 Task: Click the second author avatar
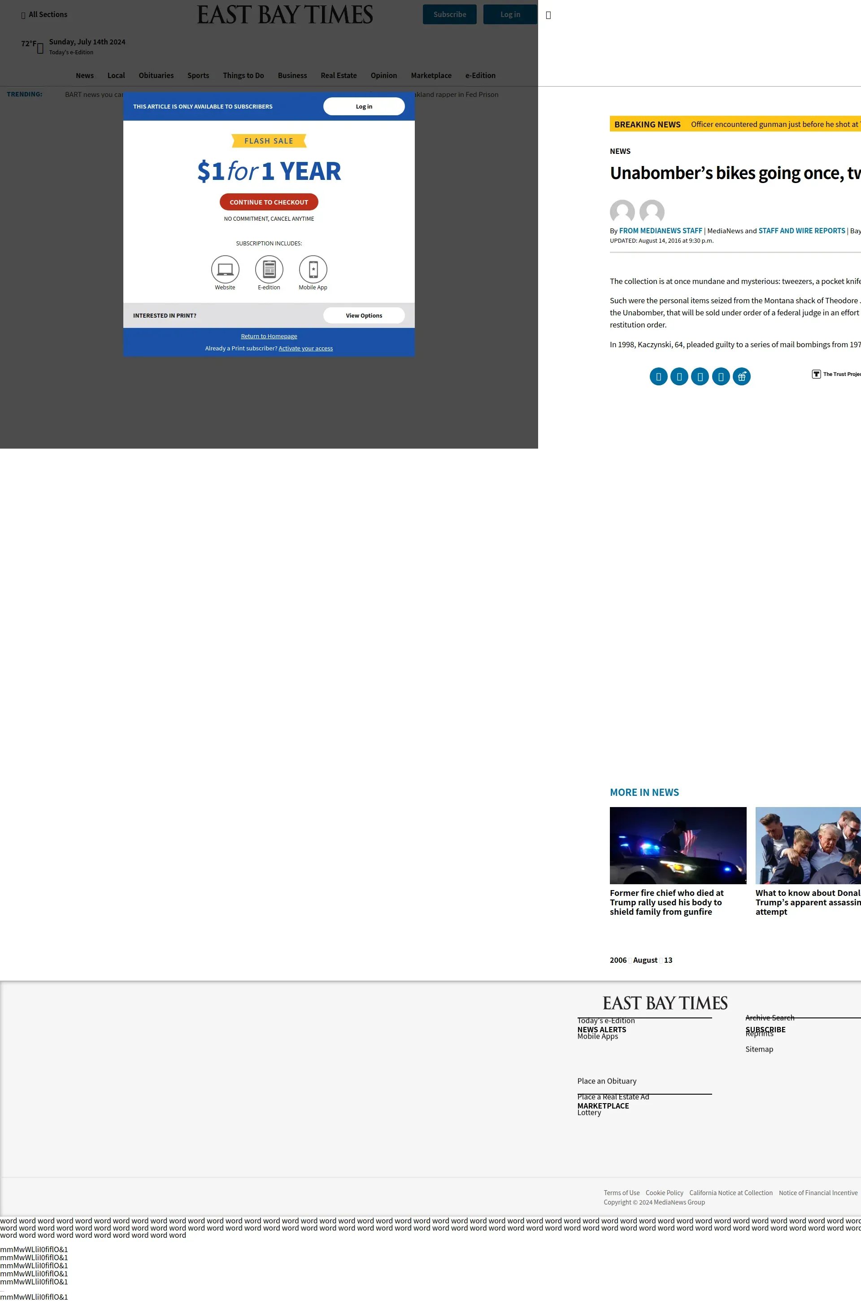tap(652, 211)
